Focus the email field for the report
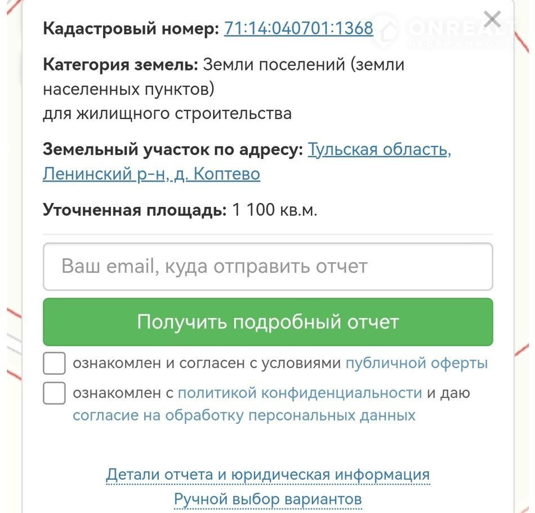The width and height of the screenshot is (535, 513). (x=268, y=267)
